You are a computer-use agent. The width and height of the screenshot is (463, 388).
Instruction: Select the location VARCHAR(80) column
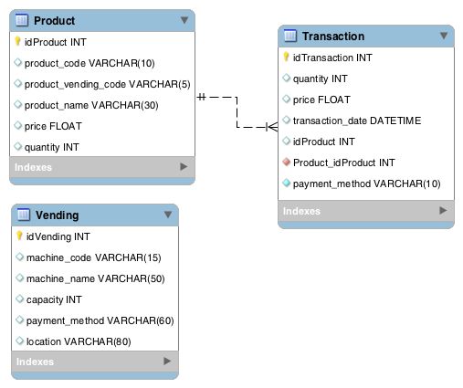click(x=95, y=341)
